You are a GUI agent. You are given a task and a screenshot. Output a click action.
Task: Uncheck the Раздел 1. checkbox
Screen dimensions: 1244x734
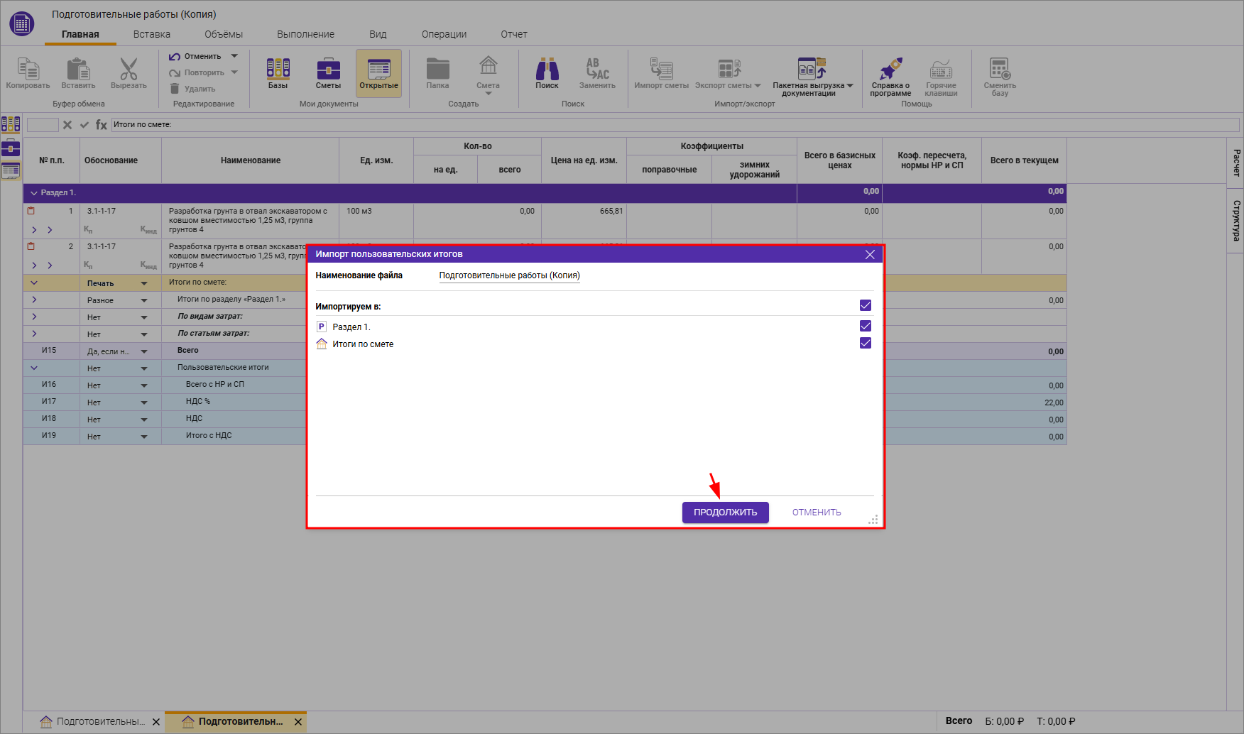[865, 326]
